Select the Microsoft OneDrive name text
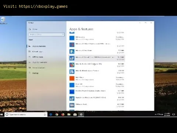This screenshot has width=177, height=133. pyautogui.click(x=84, y=51)
